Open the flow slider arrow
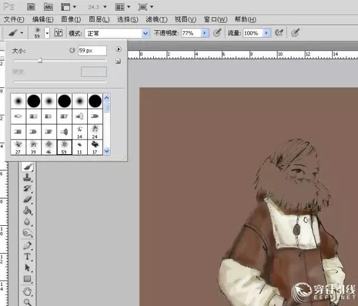358x306 pixels. point(267,34)
